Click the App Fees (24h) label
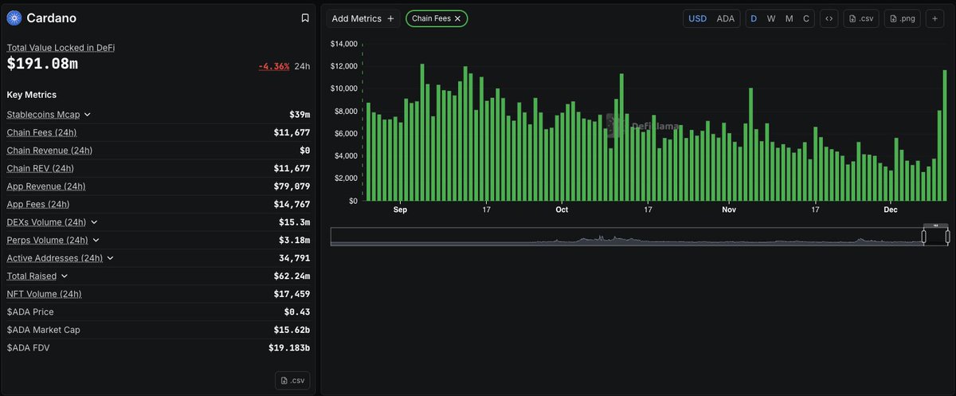The width and height of the screenshot is (956, 396). point(38,204)
